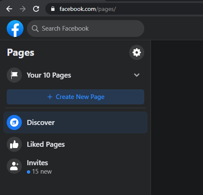Open the Invites person-plus icon
Image resolution: width=203 pixels, height=195 pixels.
pyautogui.click(x=14, y=166)
